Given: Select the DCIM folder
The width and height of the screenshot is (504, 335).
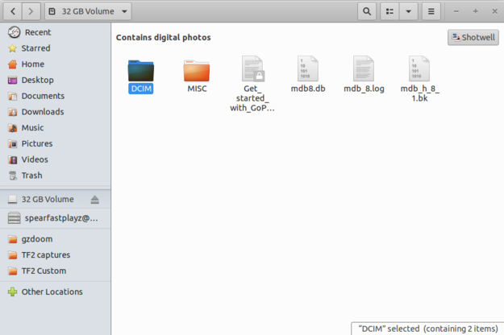Looking at the screenshot, I should click(x=140, y=74).
